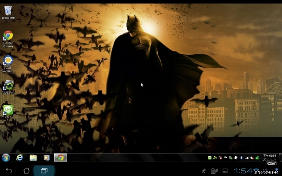
Task: Open Internet Explorer from the taskbar
Action: pyautogui.click(x=19, y=158)
